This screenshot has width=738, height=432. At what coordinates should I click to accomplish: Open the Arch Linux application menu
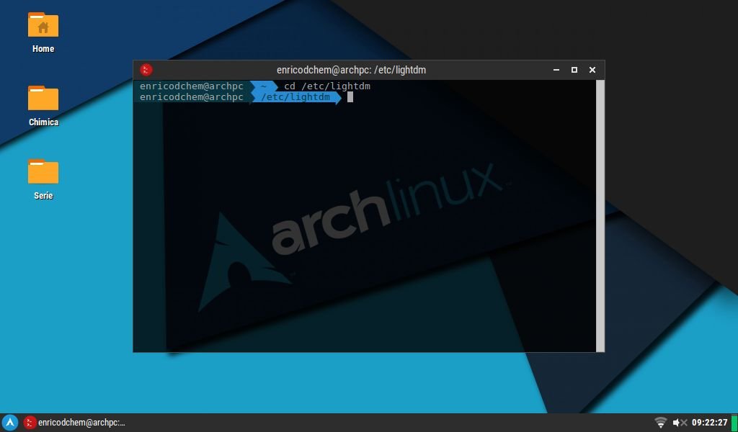coord(10,423)
